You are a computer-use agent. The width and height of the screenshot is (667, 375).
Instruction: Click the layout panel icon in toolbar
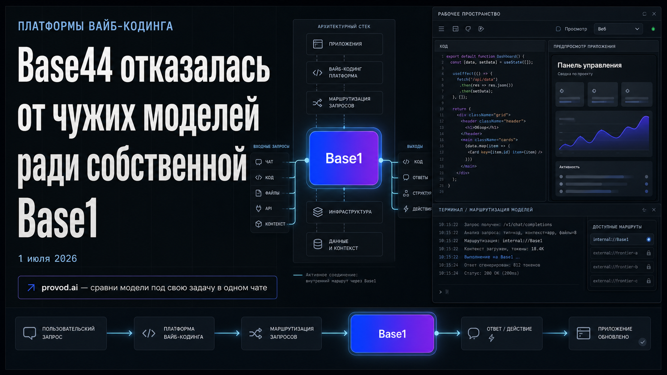click(455, 29)
